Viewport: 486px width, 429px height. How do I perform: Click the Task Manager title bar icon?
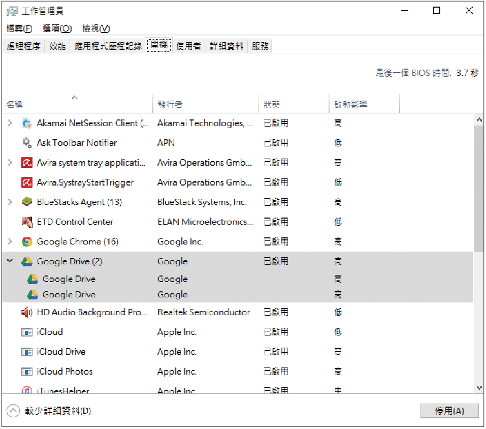pos(12,11)
